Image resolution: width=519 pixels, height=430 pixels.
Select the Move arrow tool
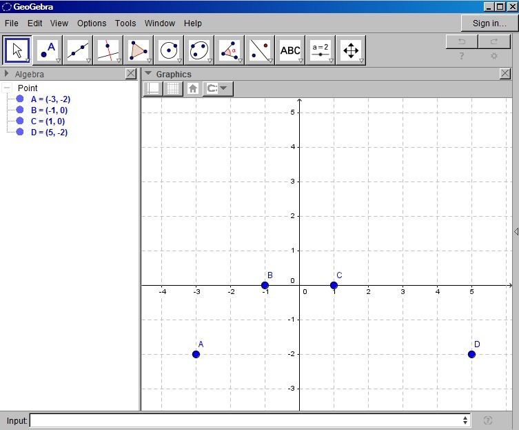18,50
